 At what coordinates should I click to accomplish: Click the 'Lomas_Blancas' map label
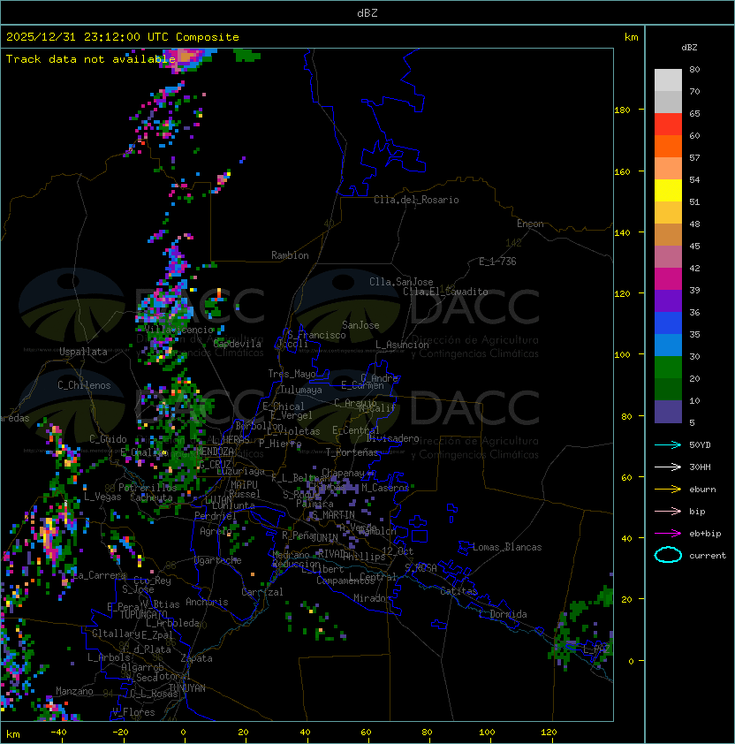(507, 547)
